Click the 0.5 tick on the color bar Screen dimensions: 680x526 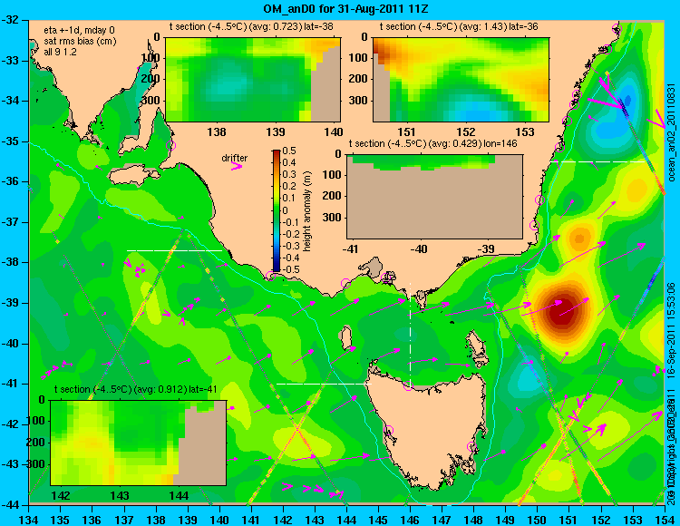point(289,151)
